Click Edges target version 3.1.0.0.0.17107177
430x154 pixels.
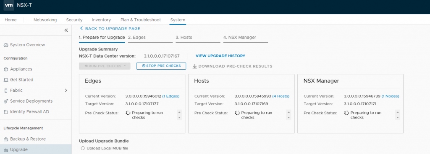[142, 104]
